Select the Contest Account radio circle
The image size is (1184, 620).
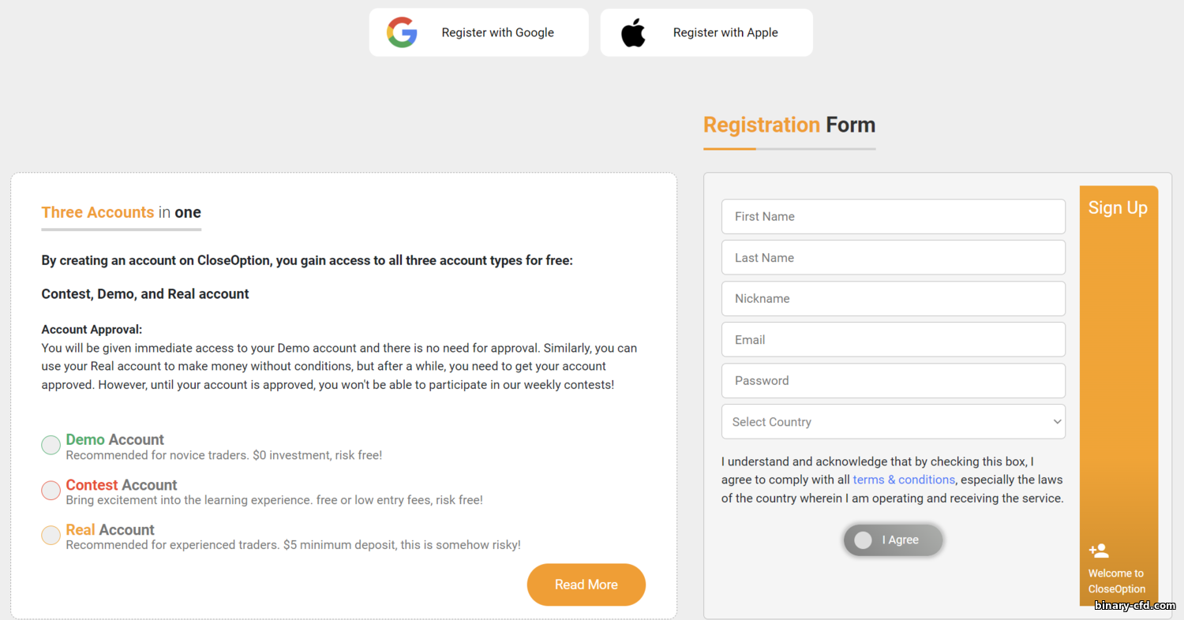[51, 491]
